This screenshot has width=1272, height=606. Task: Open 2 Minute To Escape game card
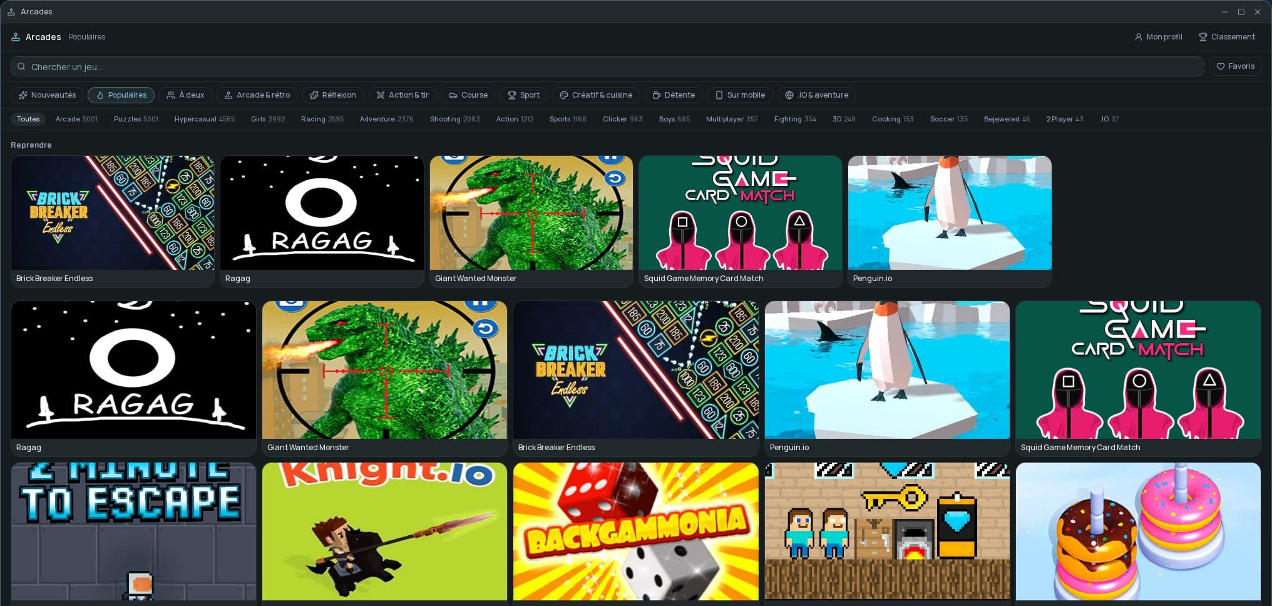coord(133,533)
